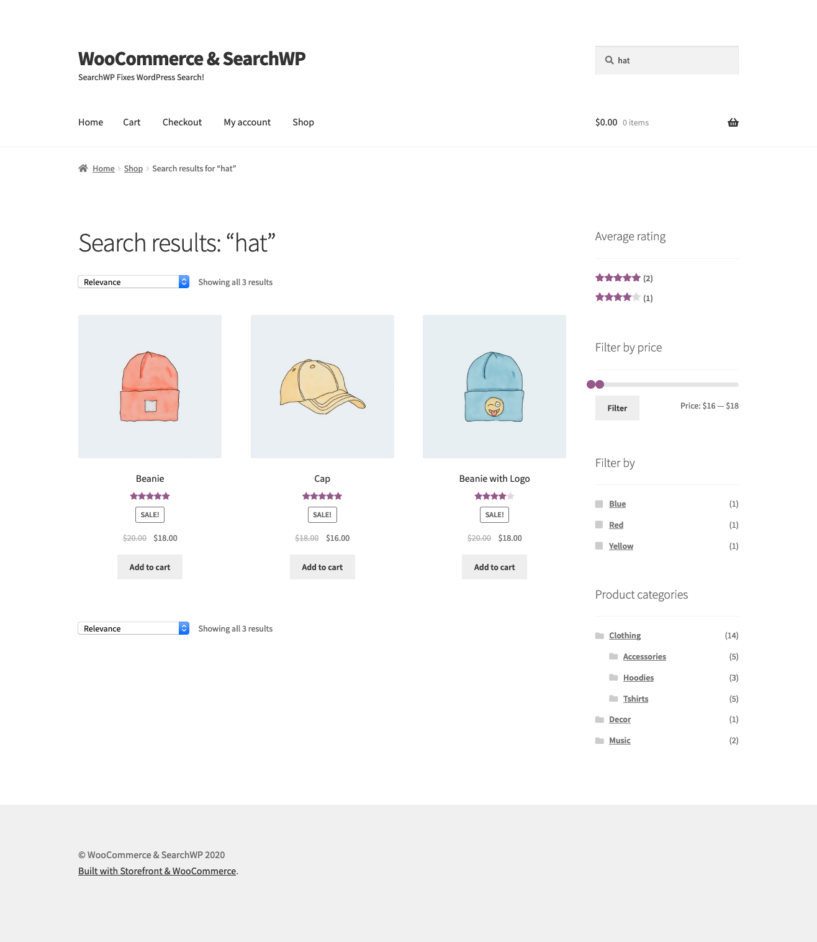
Task: Open My account menu item
Action: 247,122
